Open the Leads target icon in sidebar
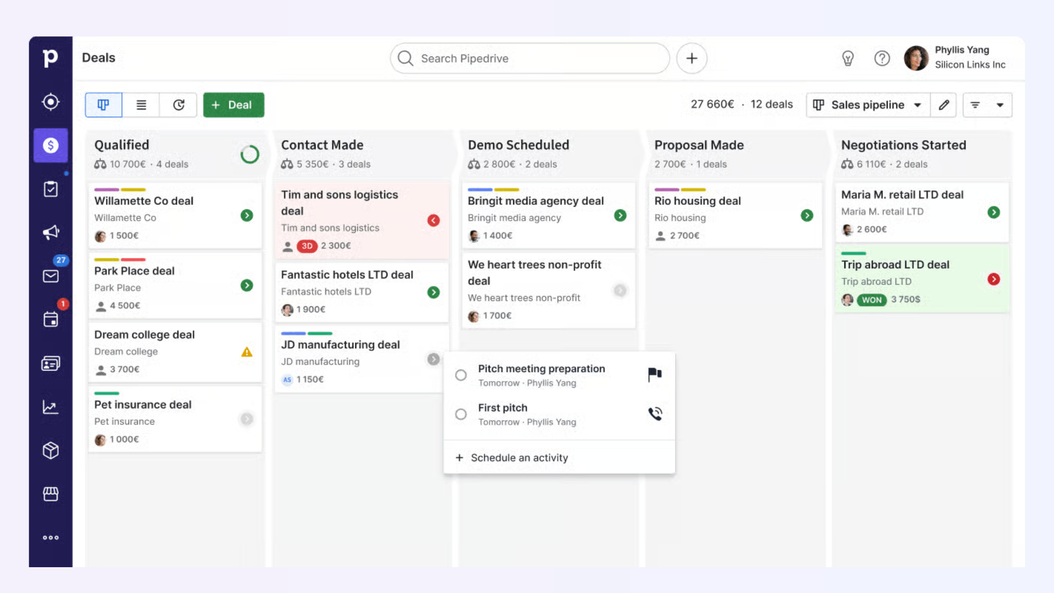Image resolution: width=1054 pixels, height=593 pixels. tap(51, 102)
